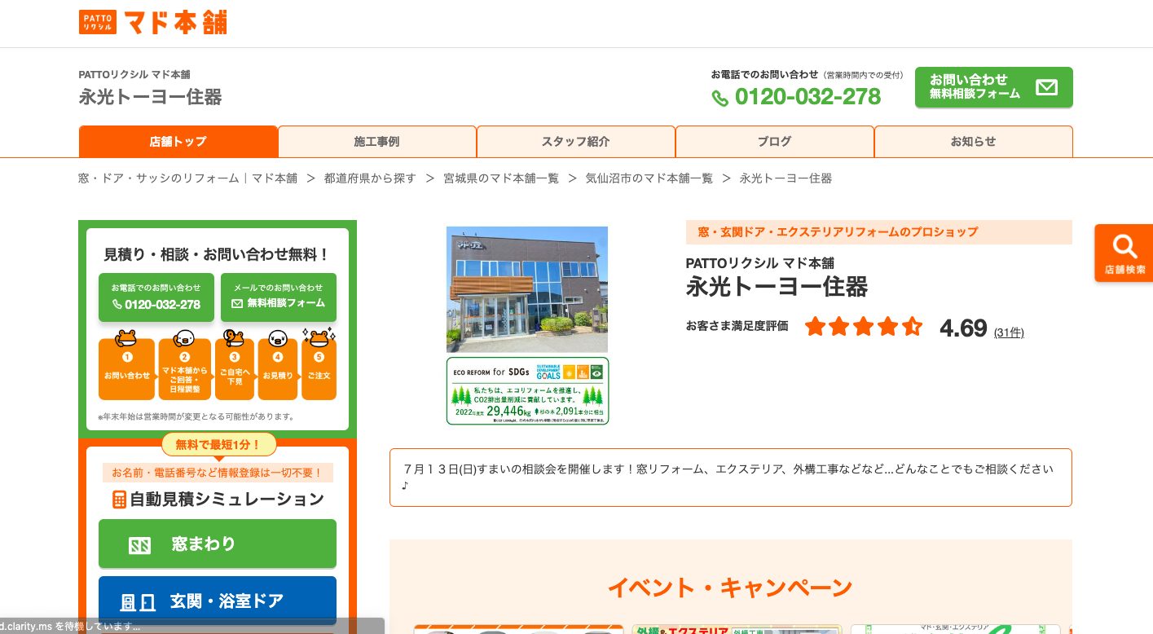The height and width of the screenshot is (634, 1153).
Task: Click the お客さま満足度評価 label
Action: 737,326
